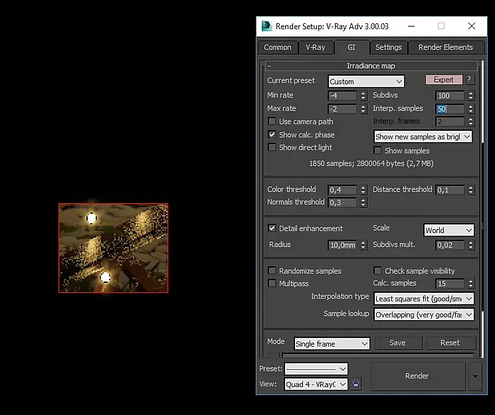Switch to the V-Ray tab
The width and height of the screenshot is (495, 415).
pyautogui.click(x=316, y=47)
